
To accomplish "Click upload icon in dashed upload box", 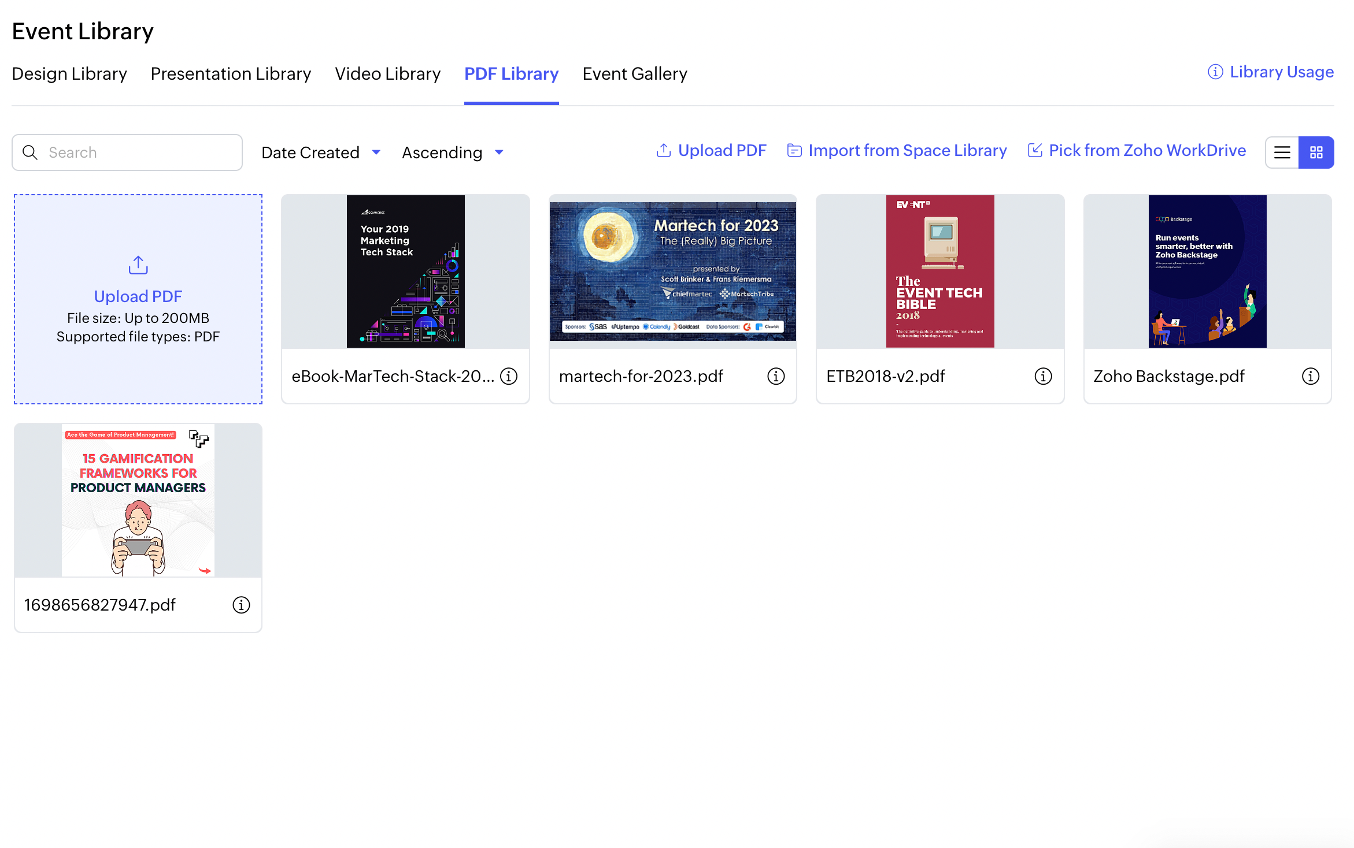I will point(138,265).
